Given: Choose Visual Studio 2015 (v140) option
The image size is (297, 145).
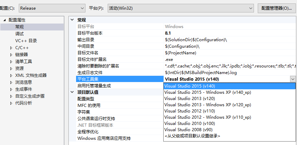Looking at the screenshot, I should tap(229, 86).
